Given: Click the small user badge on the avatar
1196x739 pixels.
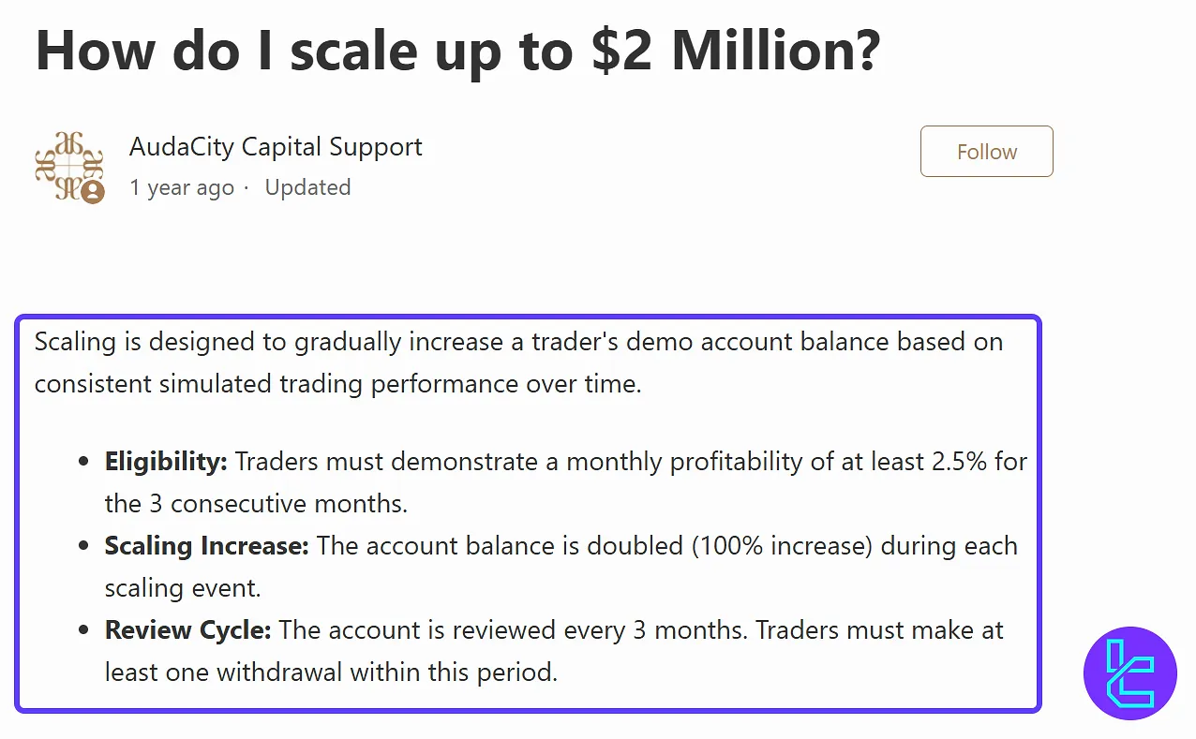Looking at the screenshot, I should tap(91, 190).
